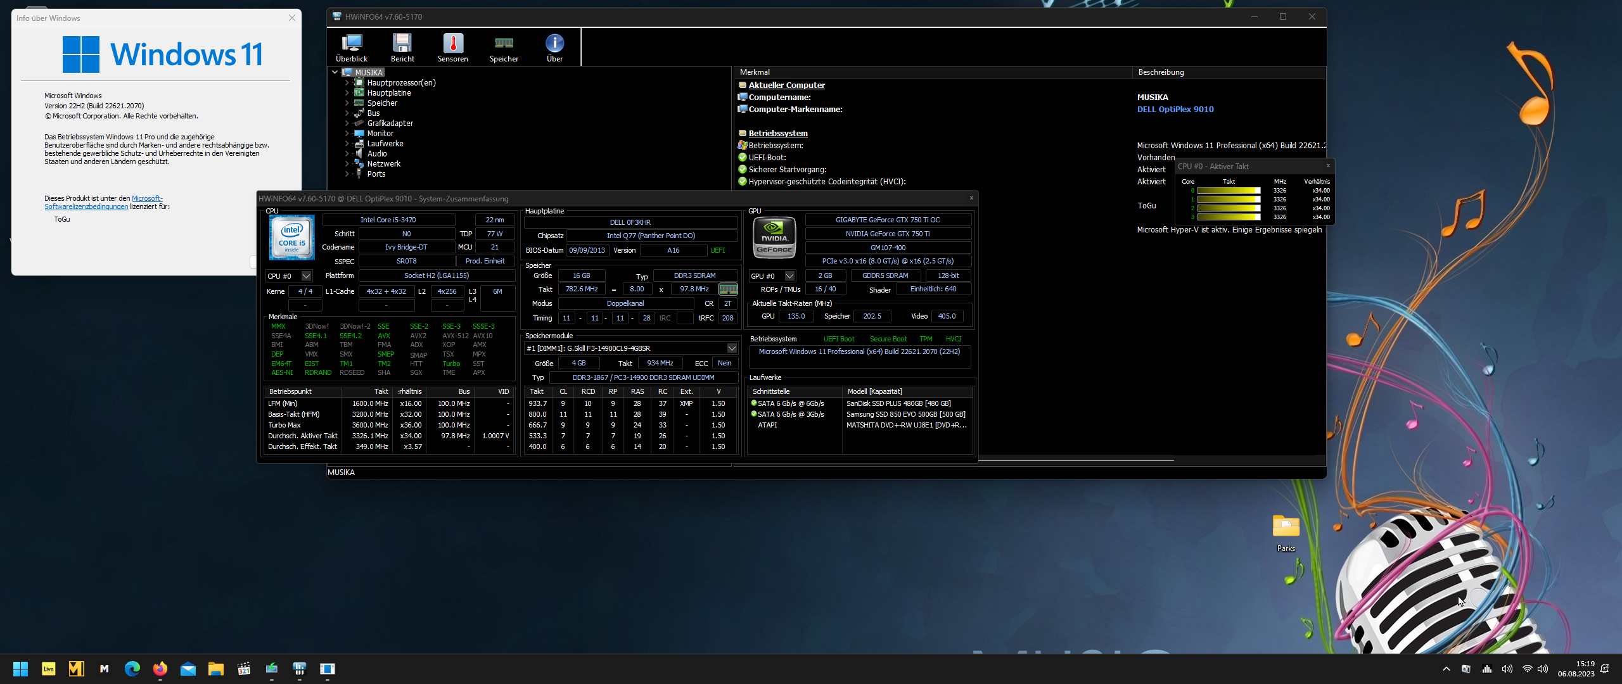
Task: Open Firefox from the taskbar
Action: 160,669
